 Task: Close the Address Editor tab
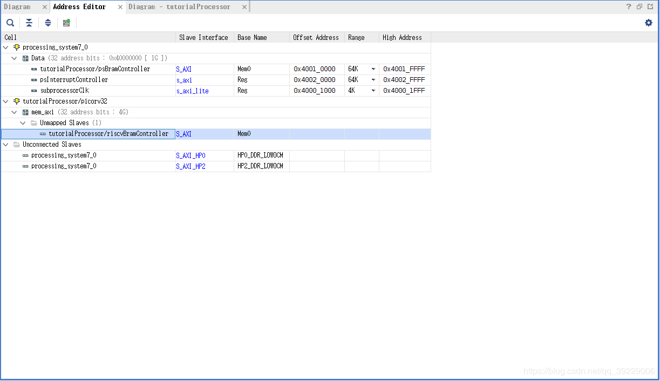point(120,7)
